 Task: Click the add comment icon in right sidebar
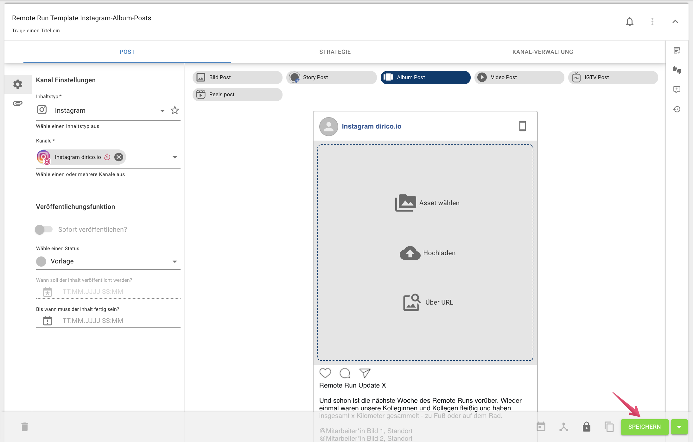[677, 90]
